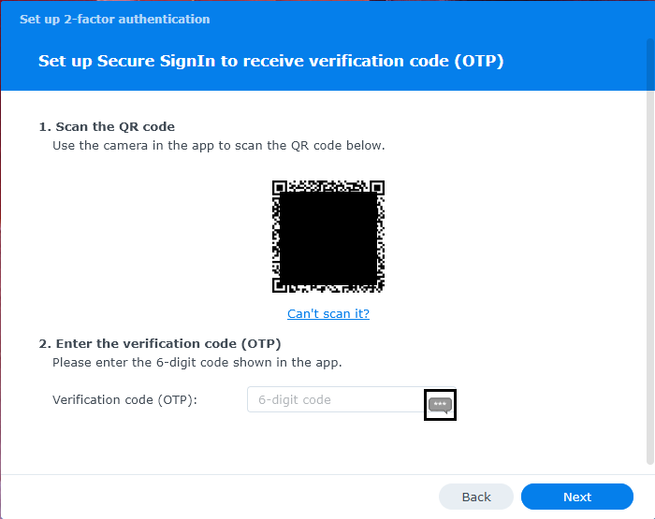This screenshot has width=655, height=519.
Task: Click the QR code's top-right finder square
Action: tap(377, 188)
